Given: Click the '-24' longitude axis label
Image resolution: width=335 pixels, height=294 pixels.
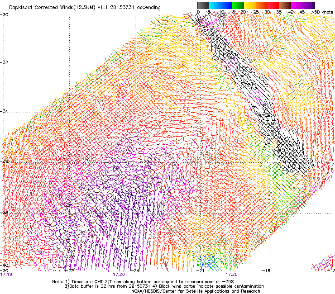Looking at the screenshot, I should 135,271.
